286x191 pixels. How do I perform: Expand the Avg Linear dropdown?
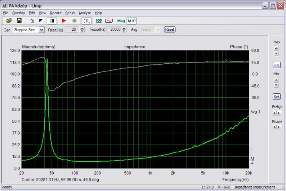158,30
